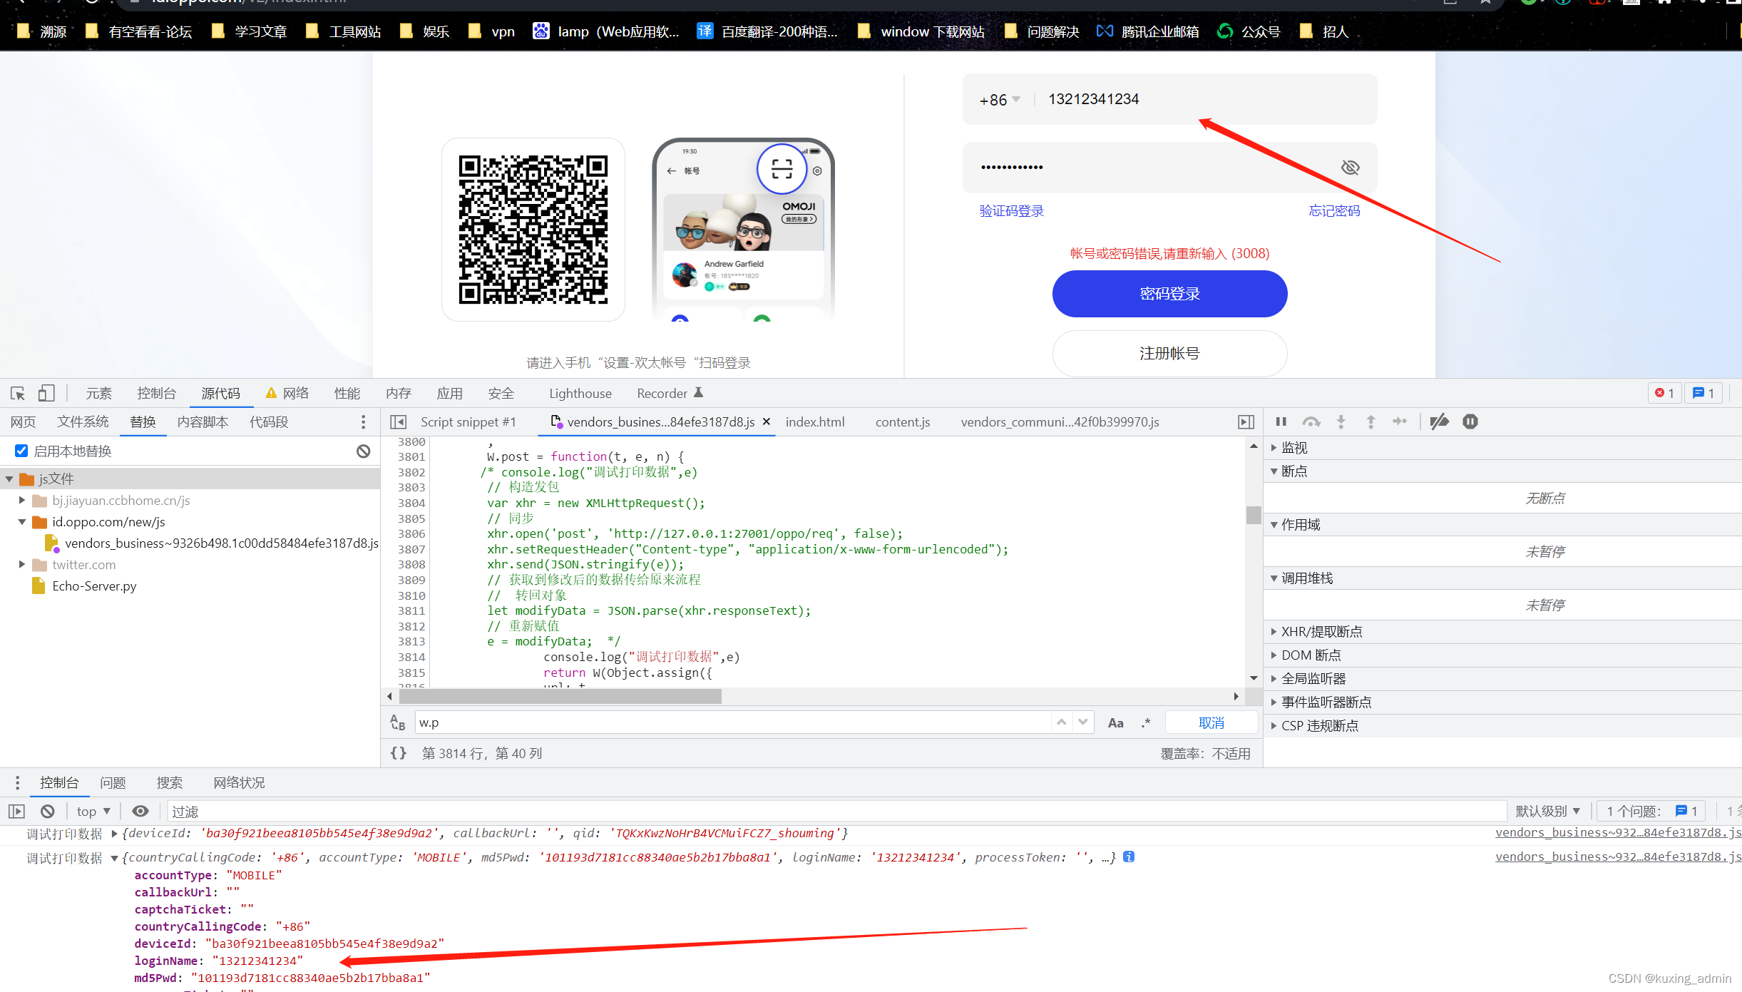Expand the Watch (监视) section
Image resolution: width=1742 pixels, height=992 pixels.
1274,448
